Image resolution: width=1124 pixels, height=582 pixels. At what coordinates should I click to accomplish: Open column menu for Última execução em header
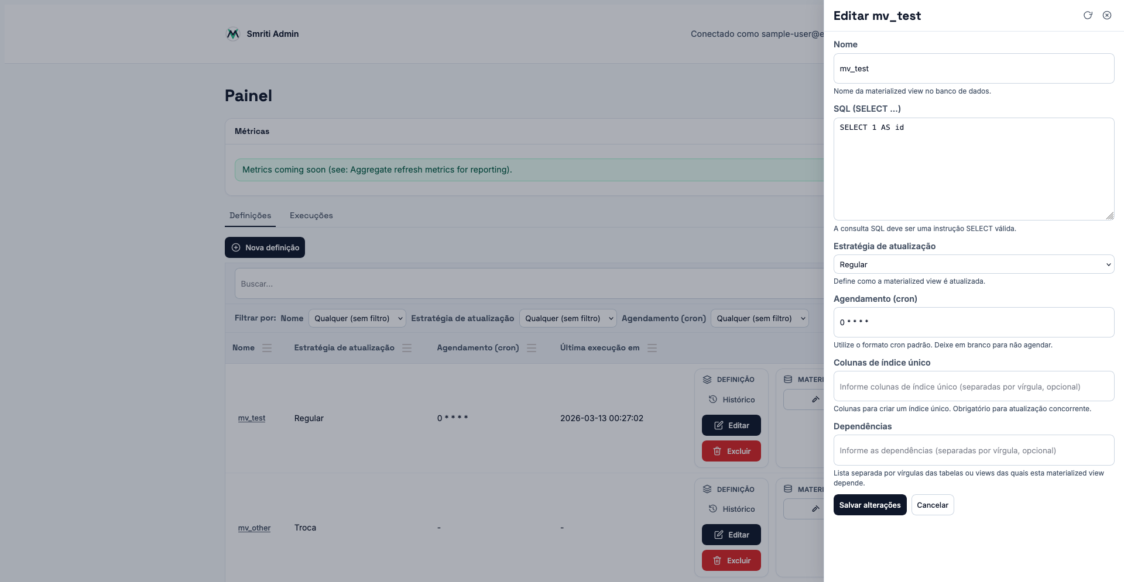(652, 348)
